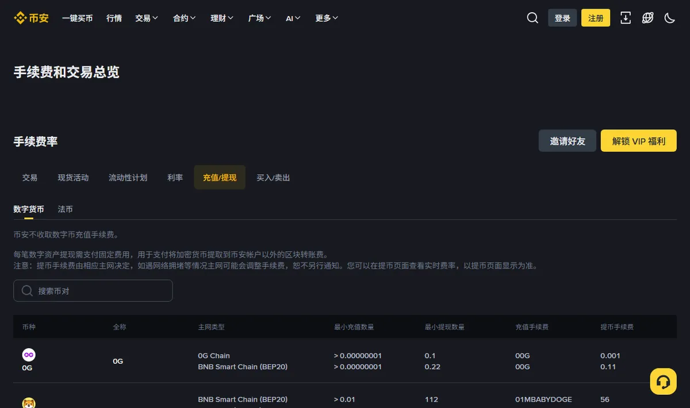Click the 最小充值数量 column header
The image size is (690, 408).
[354, 327]
